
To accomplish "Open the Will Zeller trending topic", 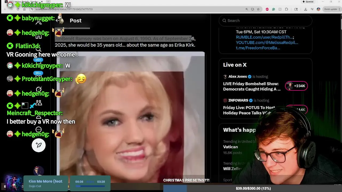I will (x=232, y=169).
